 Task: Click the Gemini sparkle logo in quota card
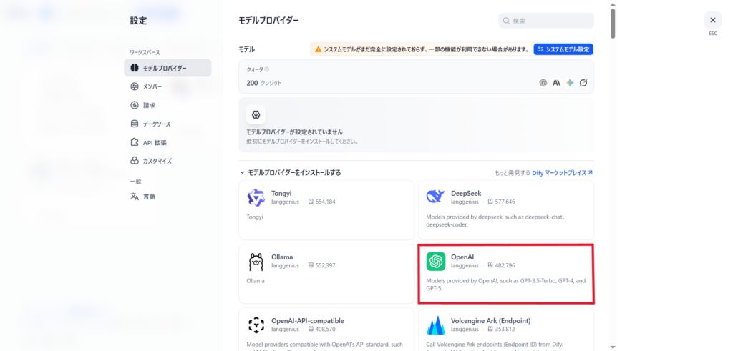[x=570, y=83]
